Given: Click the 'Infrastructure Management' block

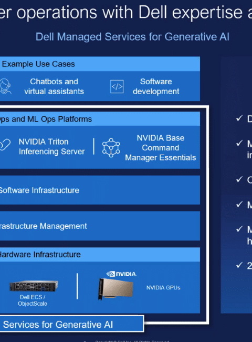Looking at the screenshot, I should (100, 226).
